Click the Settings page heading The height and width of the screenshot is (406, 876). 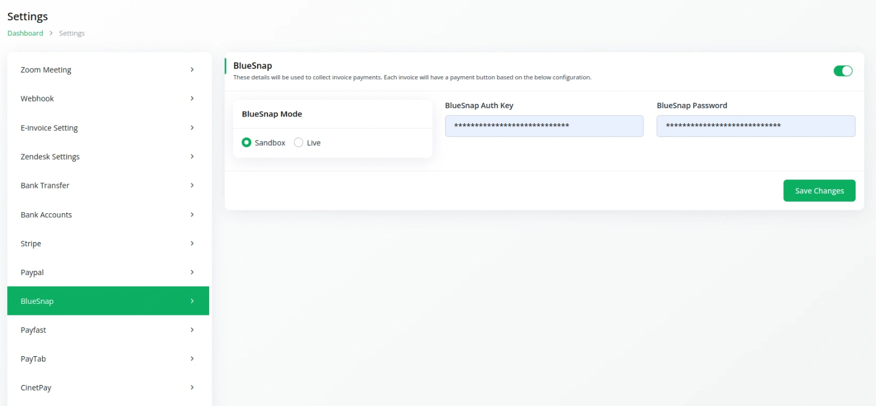pos(28,16)
